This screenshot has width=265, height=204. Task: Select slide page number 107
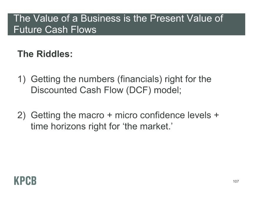236,181
